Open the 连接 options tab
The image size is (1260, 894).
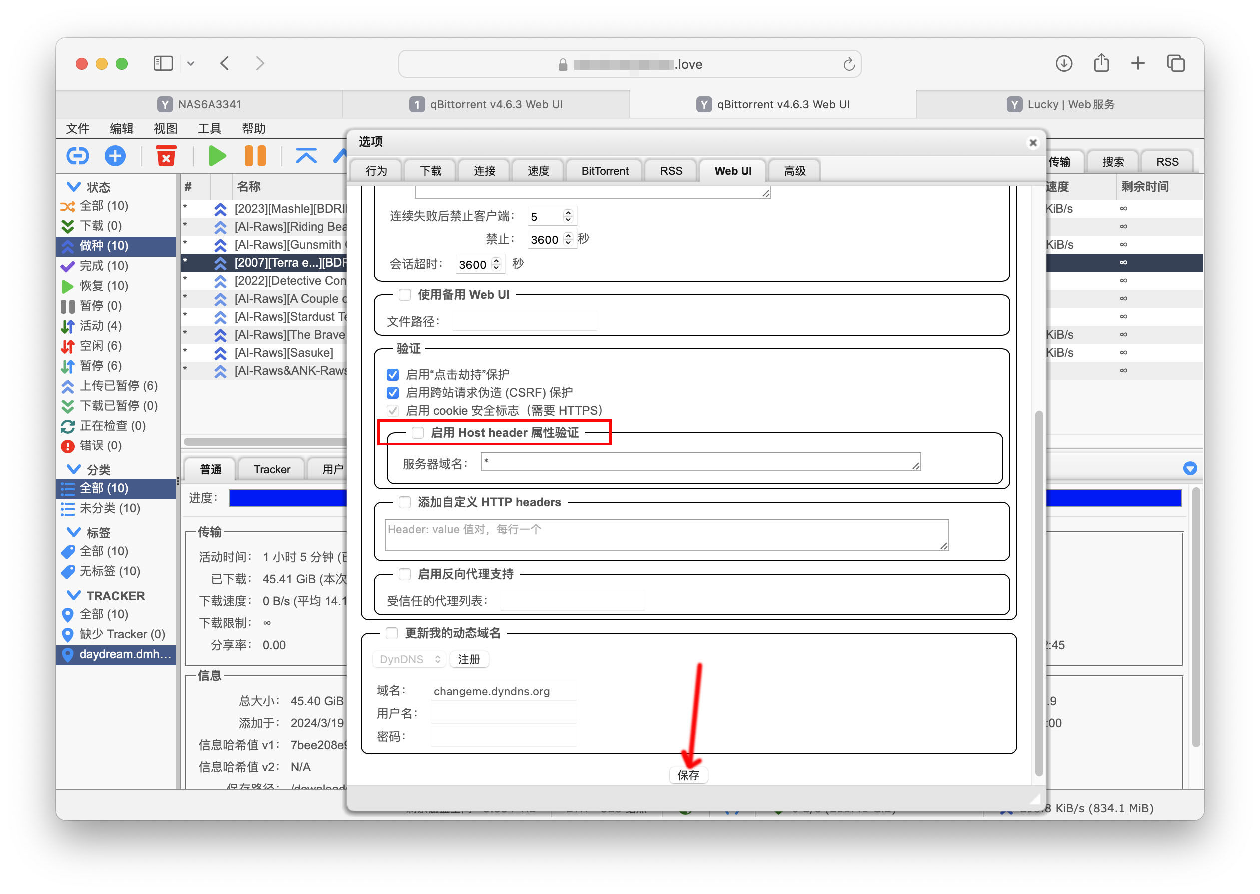[484, 171]
